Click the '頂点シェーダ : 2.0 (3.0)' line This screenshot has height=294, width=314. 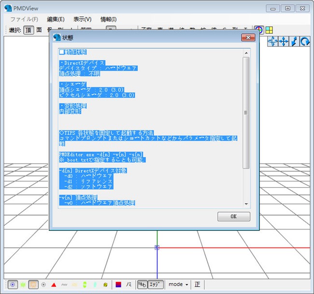(92, 89)
